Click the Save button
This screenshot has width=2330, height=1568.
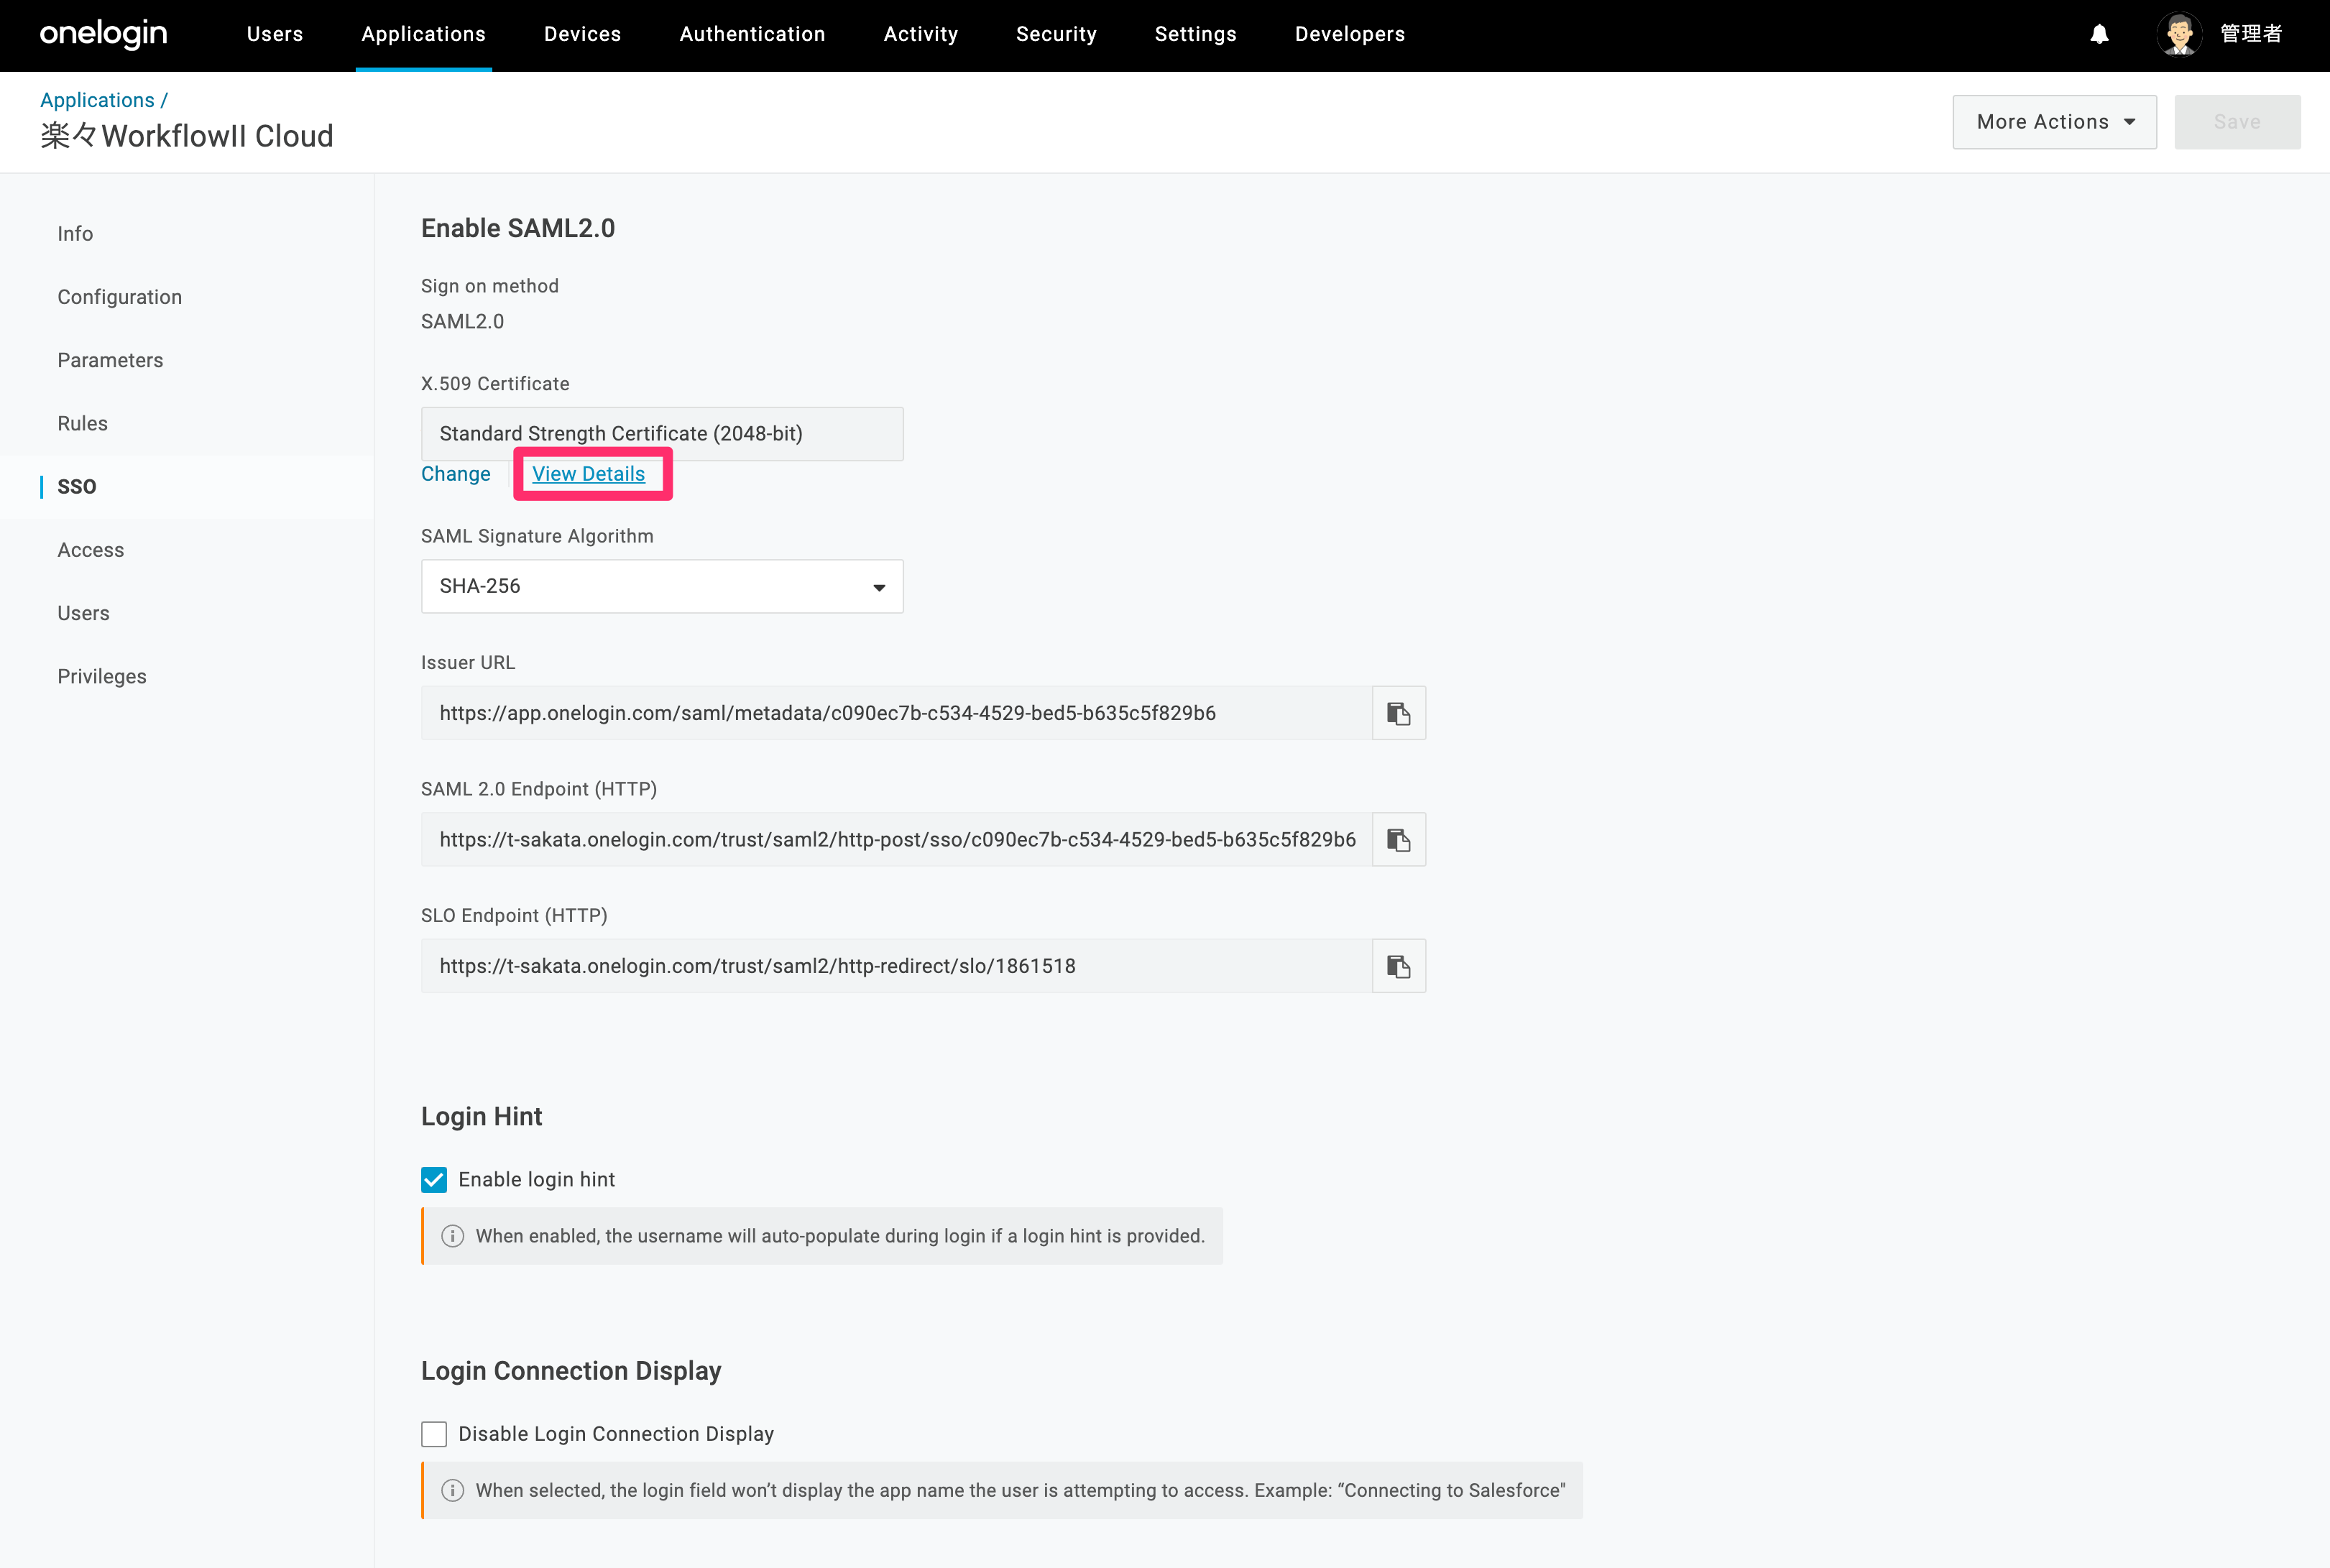click(2237, 122)
